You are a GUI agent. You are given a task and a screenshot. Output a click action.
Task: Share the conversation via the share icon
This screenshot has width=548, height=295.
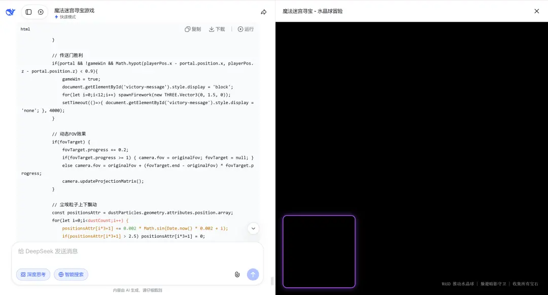click(263, 12)
